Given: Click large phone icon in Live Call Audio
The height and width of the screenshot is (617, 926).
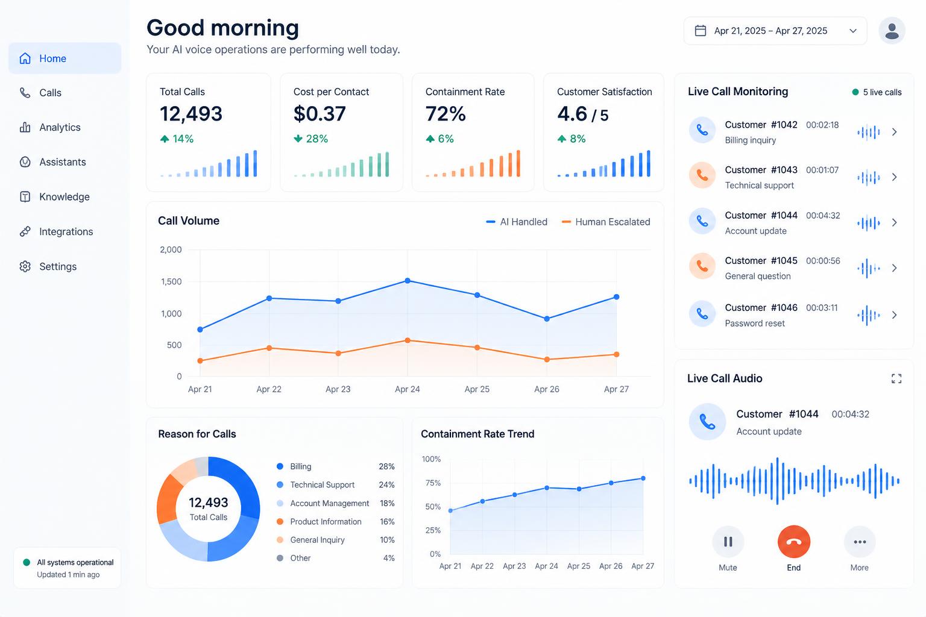Looking at the screenshot, I should pyautogui.click(x=707, y=422).
